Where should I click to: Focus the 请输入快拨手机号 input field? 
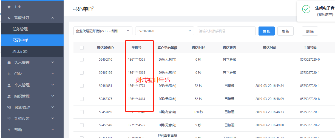226,31
